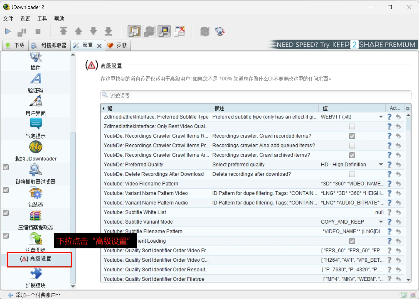Open the 帮助 menu
The image size is (419, 299).
(x=59, y=19)
